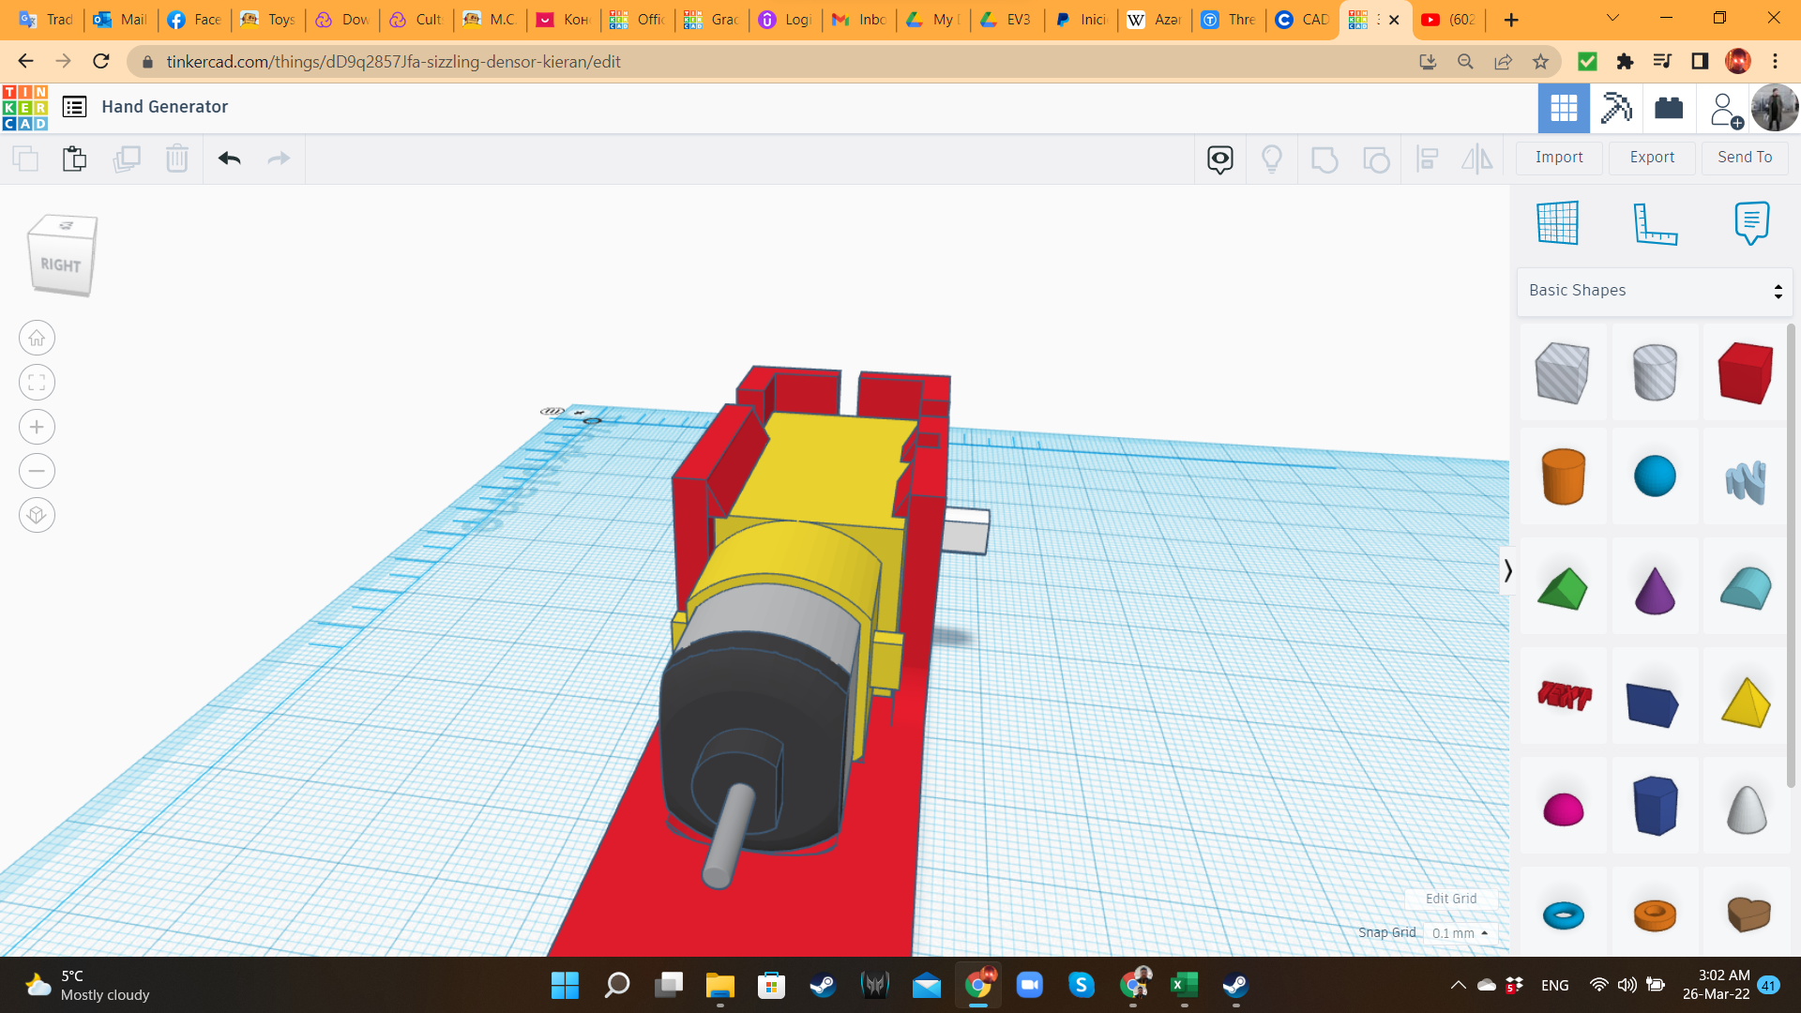Viewport: 1801px width, 1013px height.
Task: Open the Workplane tool
Action: [1557, 223]
